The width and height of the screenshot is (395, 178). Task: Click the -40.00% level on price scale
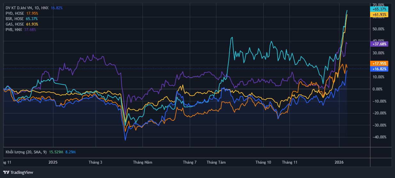tap(378, 137)
